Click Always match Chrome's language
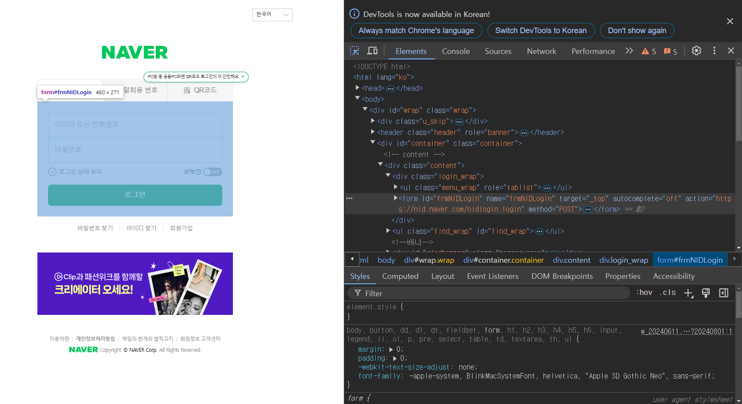The image size is (742, 404). [x=416, y=31]
